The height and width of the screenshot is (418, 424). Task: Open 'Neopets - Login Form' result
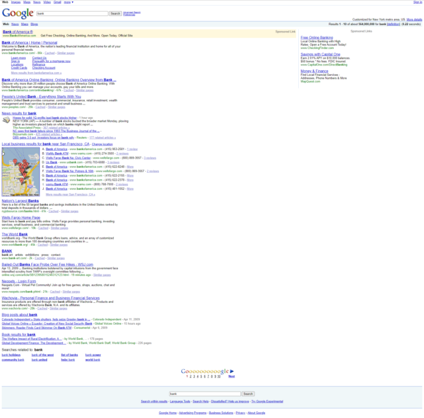pos(19,281)
